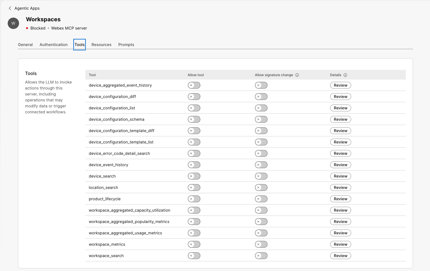The image size is (430, 271).
Task: Toggle Allow tool for device_event_history
Action: pyautogui.click(x=194, y=165)
